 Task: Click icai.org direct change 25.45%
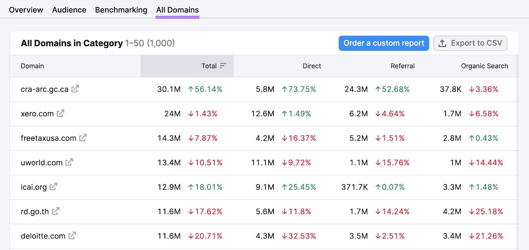[x=299, y=187]
